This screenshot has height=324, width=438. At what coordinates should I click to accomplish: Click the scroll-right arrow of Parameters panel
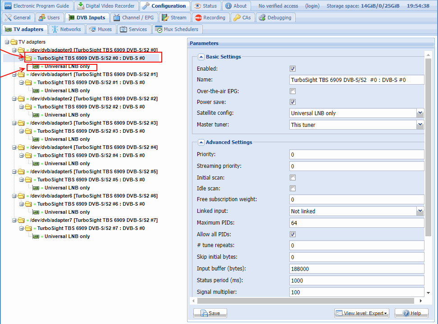coord(421,301)
